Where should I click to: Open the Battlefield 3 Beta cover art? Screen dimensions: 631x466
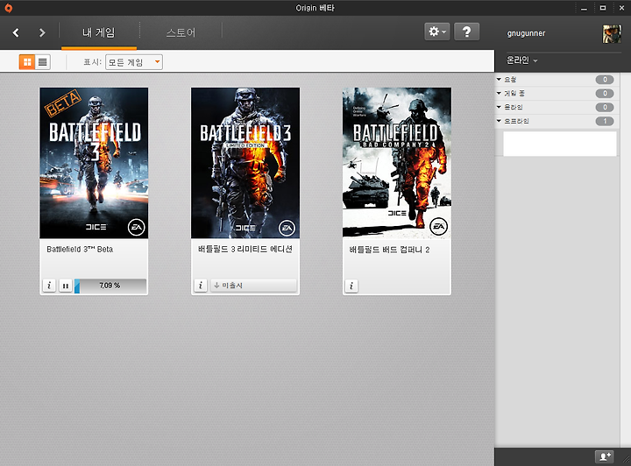click(x=94, y=163)
